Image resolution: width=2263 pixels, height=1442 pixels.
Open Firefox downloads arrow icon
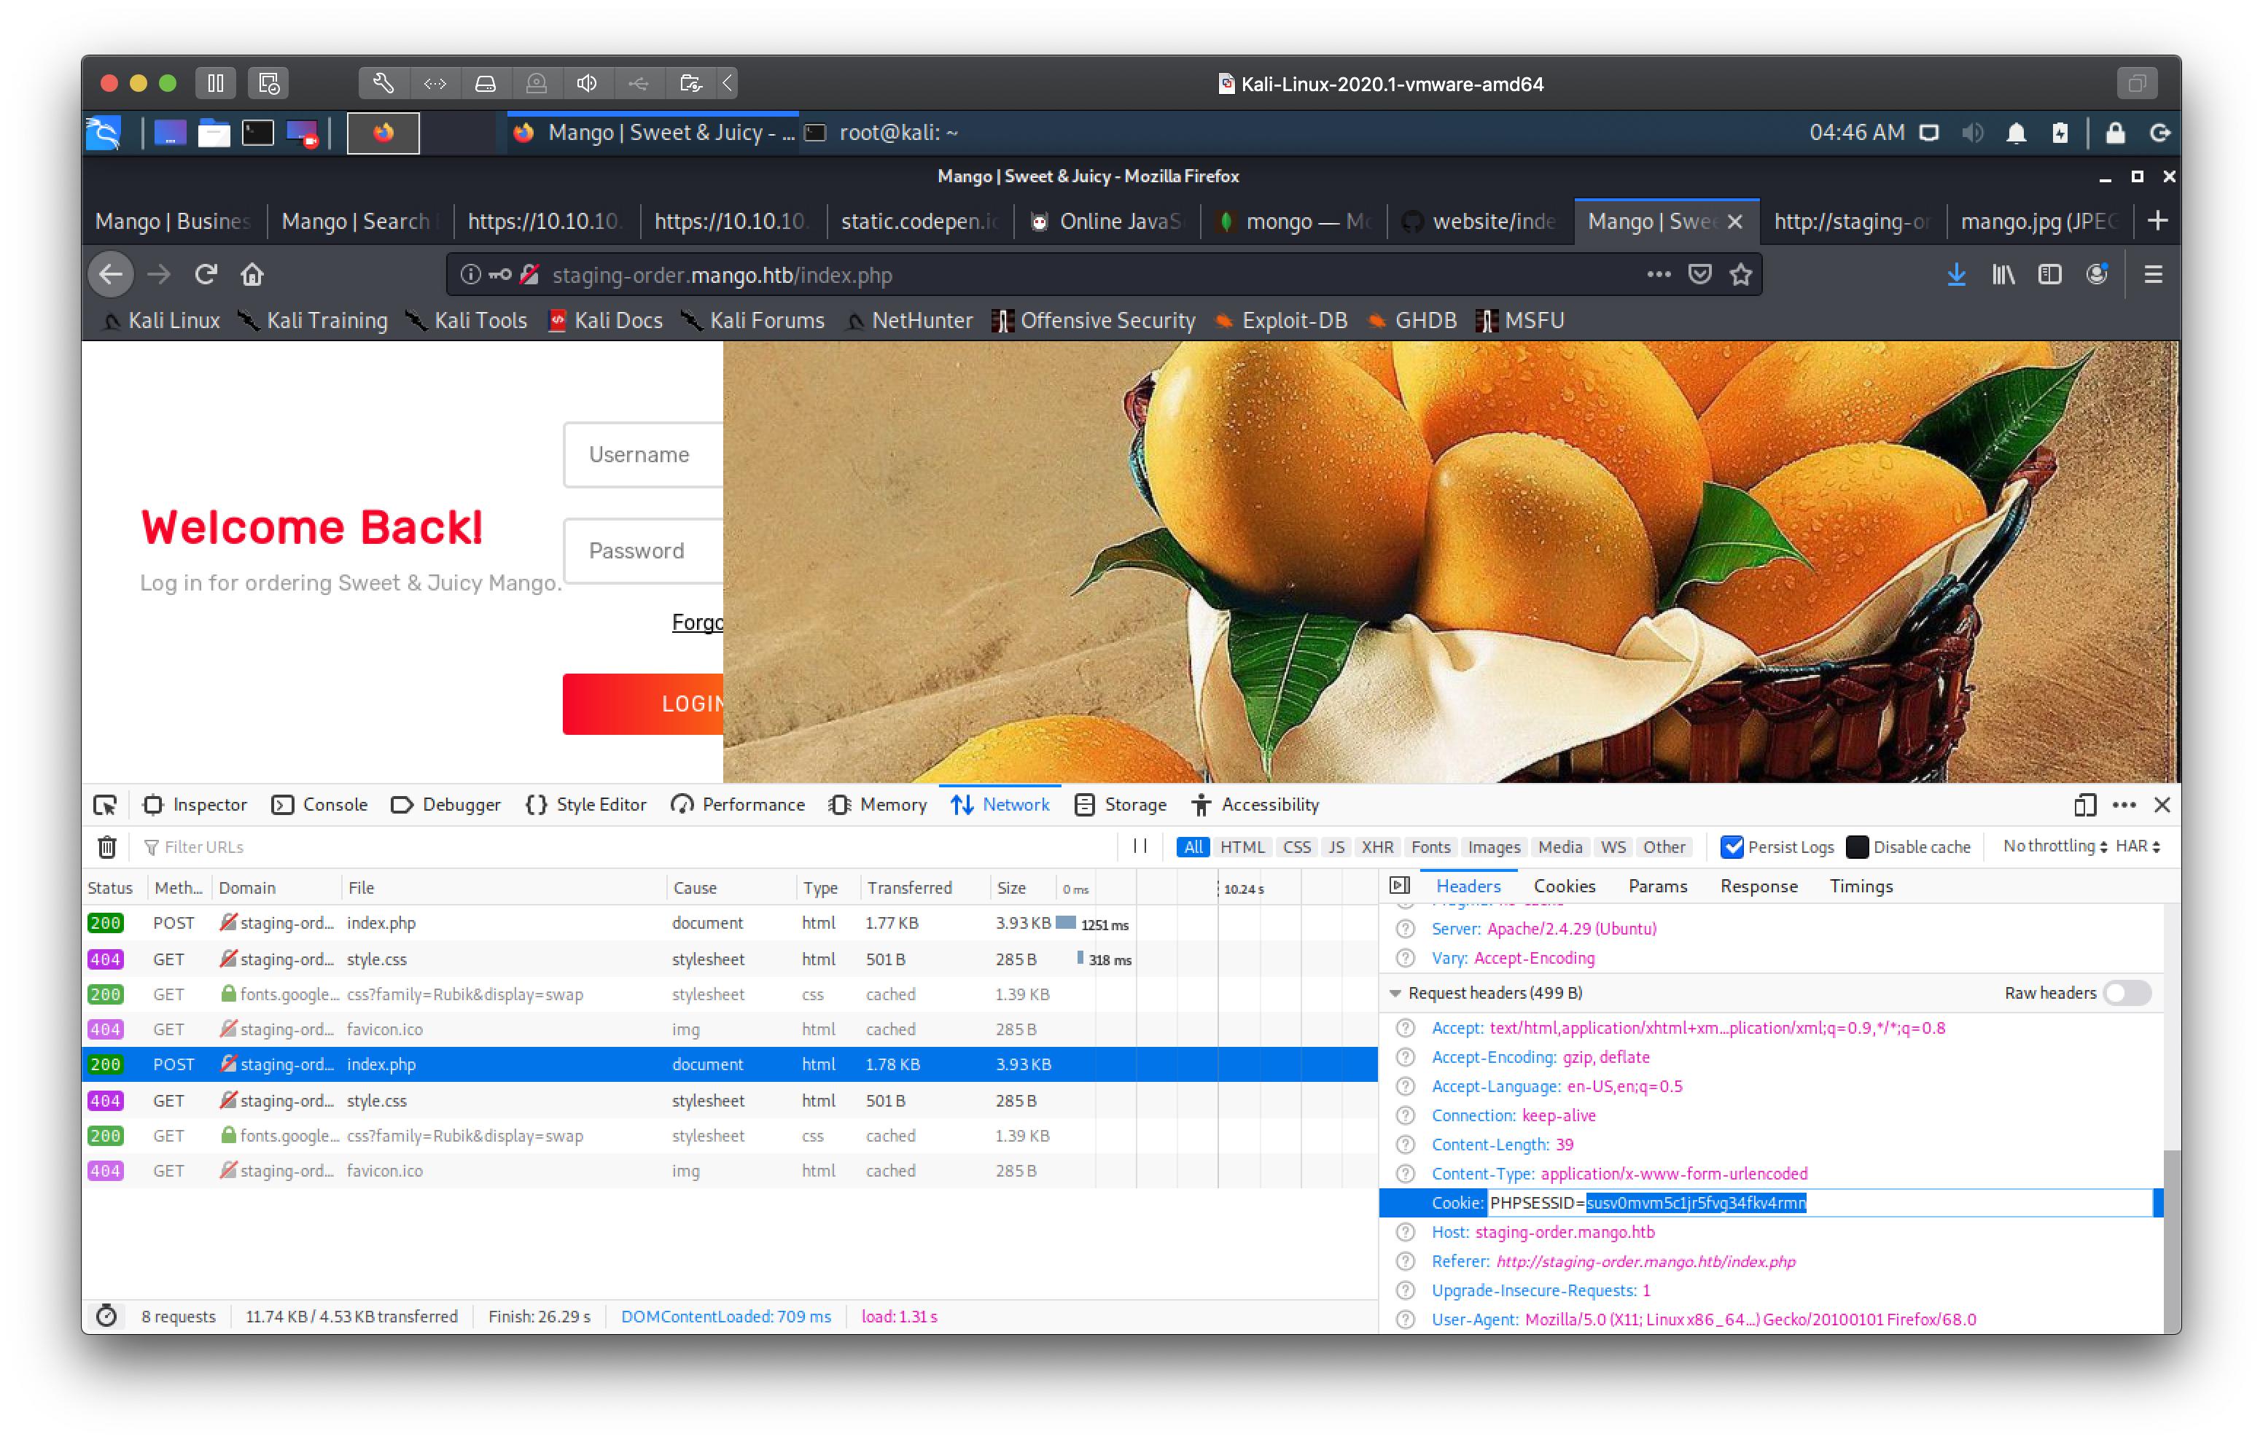pyautogui.click(x=1955, y=275)
